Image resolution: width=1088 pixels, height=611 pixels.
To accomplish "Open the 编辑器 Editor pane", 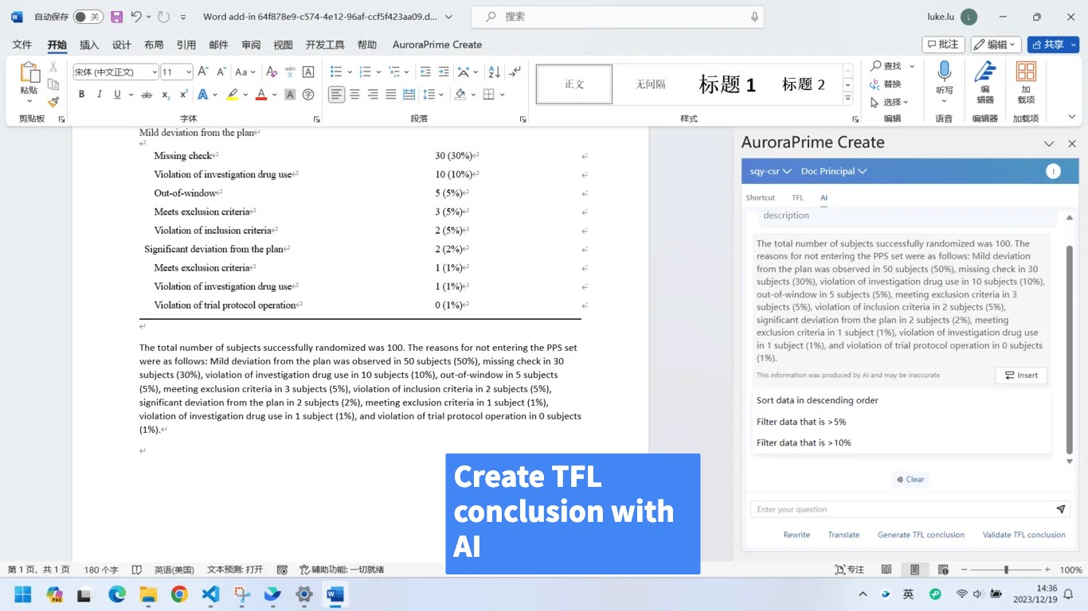I will [985, 83].
